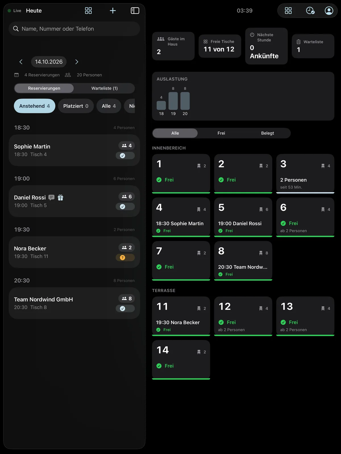Screen dimensions: 341x454
Task: Click the 19 o'clock occupancy bar
Action: pyautogui.click(x=173, y=101)
